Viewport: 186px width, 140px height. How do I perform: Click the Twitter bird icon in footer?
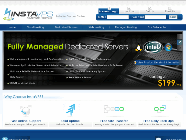[5, 139]
